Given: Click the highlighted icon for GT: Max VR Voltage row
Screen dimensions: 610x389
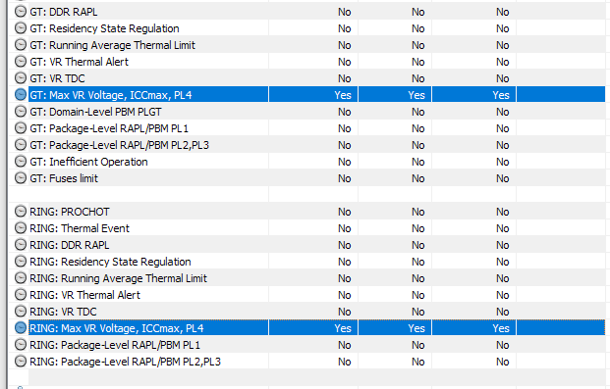Looking at the screenshot, I should 21,95.
